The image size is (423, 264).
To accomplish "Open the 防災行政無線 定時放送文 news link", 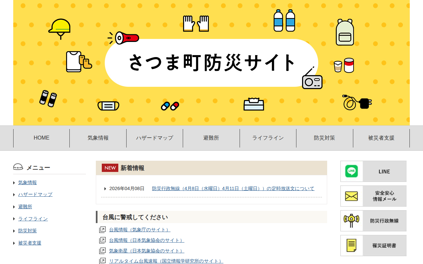I will 233,188.
